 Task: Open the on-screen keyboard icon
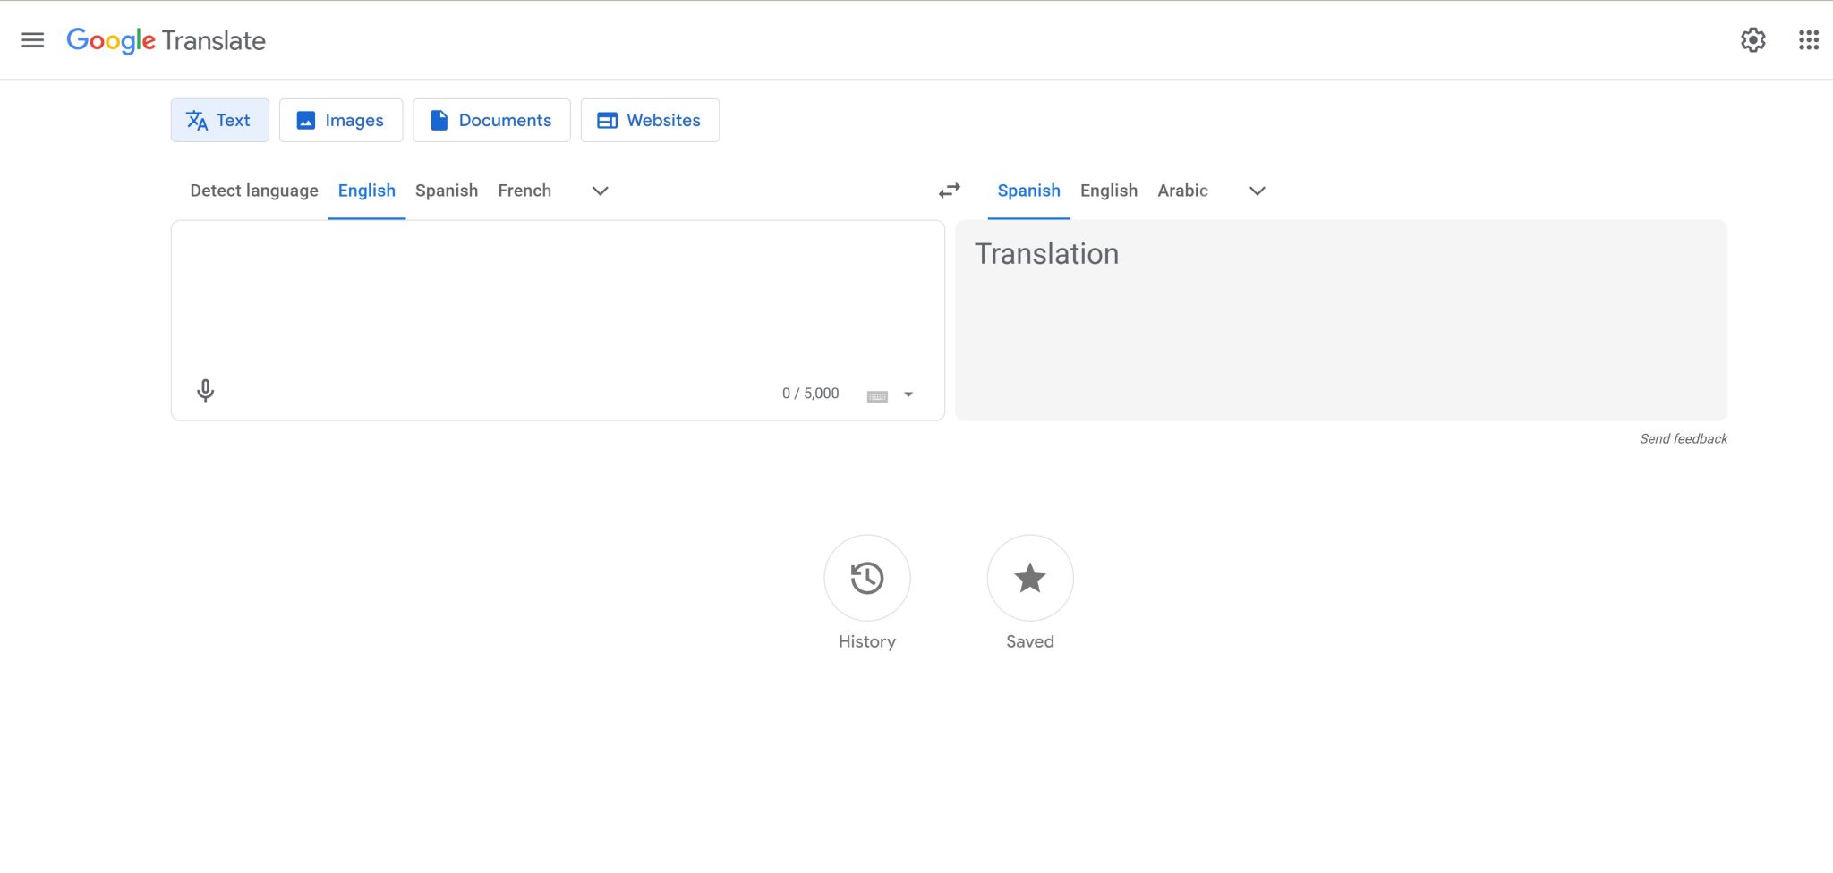[x=878, y=394]
